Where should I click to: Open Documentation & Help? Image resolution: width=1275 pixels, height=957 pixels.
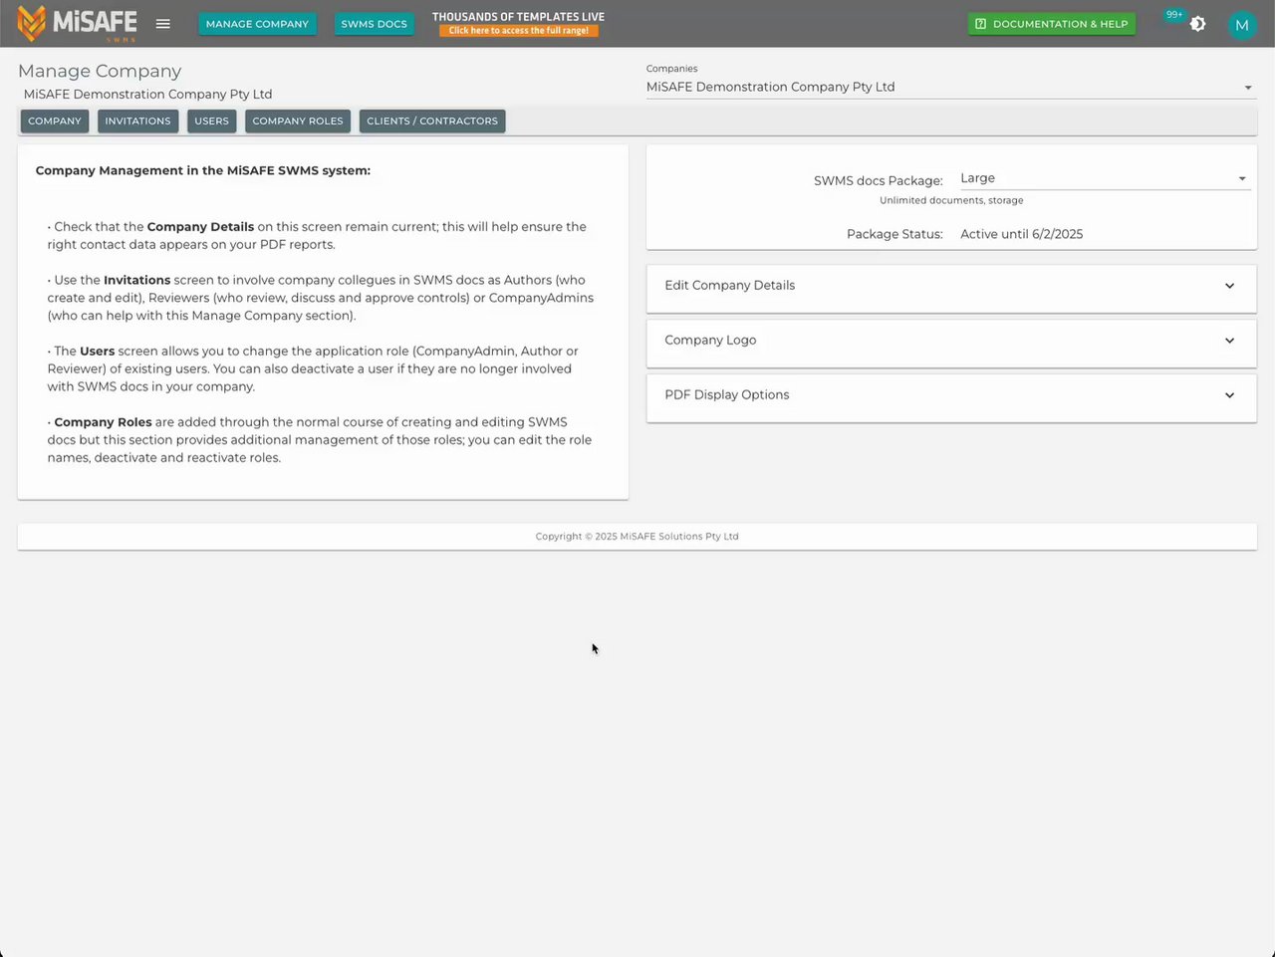(x=1051, y=24)
